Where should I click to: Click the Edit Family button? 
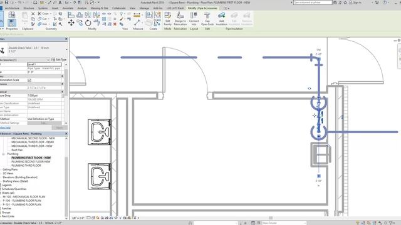(167, 18)
